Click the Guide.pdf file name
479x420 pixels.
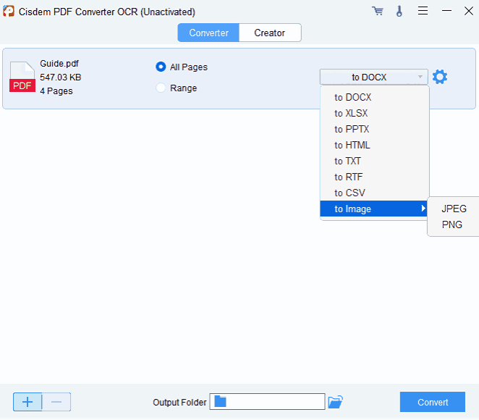pyautogui.click(x=59, y=63)
